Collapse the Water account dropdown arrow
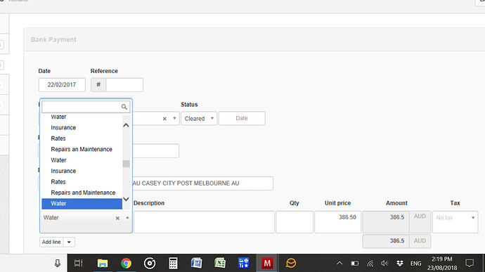The height and width of the screenshot is (272, 485). pos(127,218)
